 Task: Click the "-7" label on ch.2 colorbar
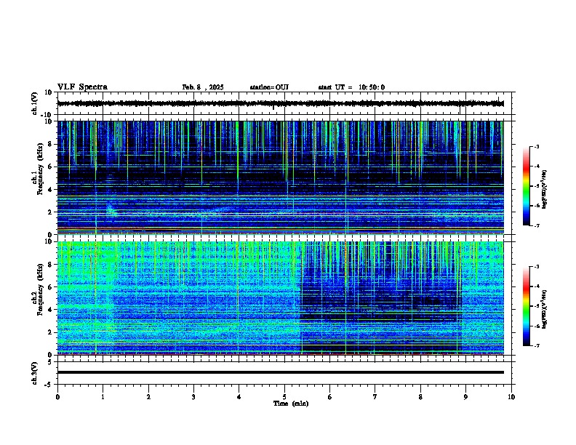(x=537, y=345)
